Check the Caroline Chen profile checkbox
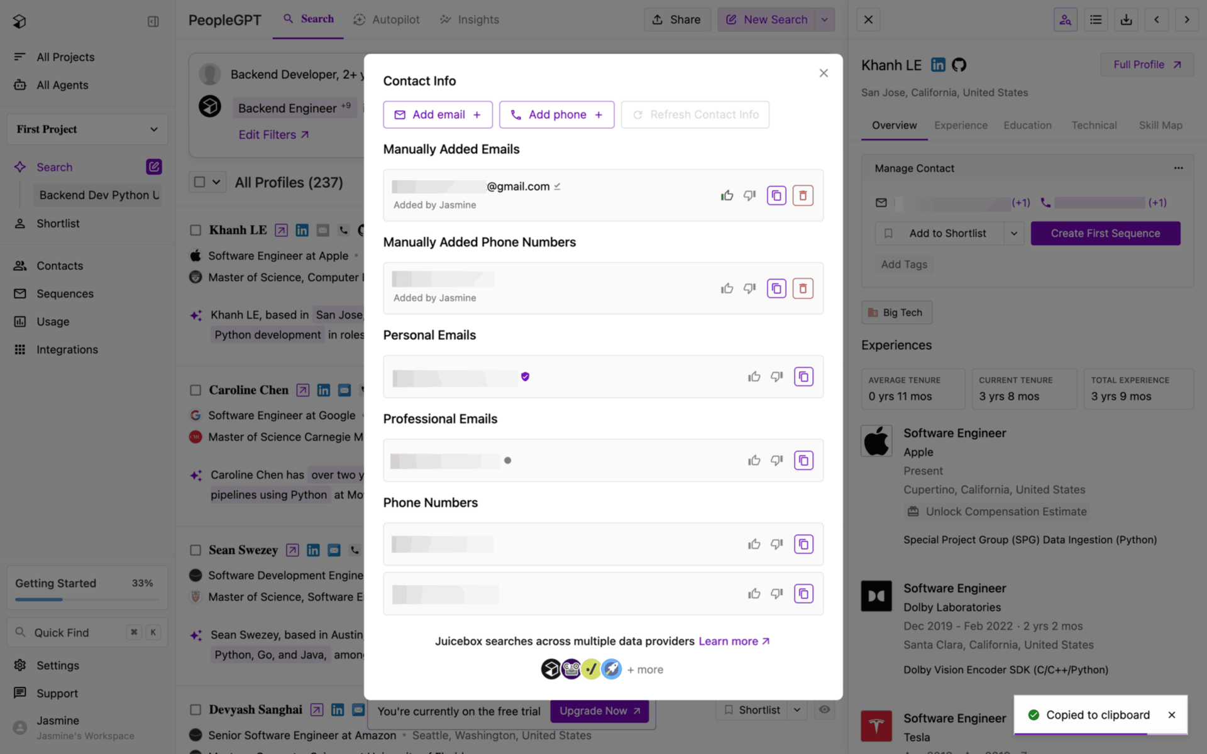 196,390
